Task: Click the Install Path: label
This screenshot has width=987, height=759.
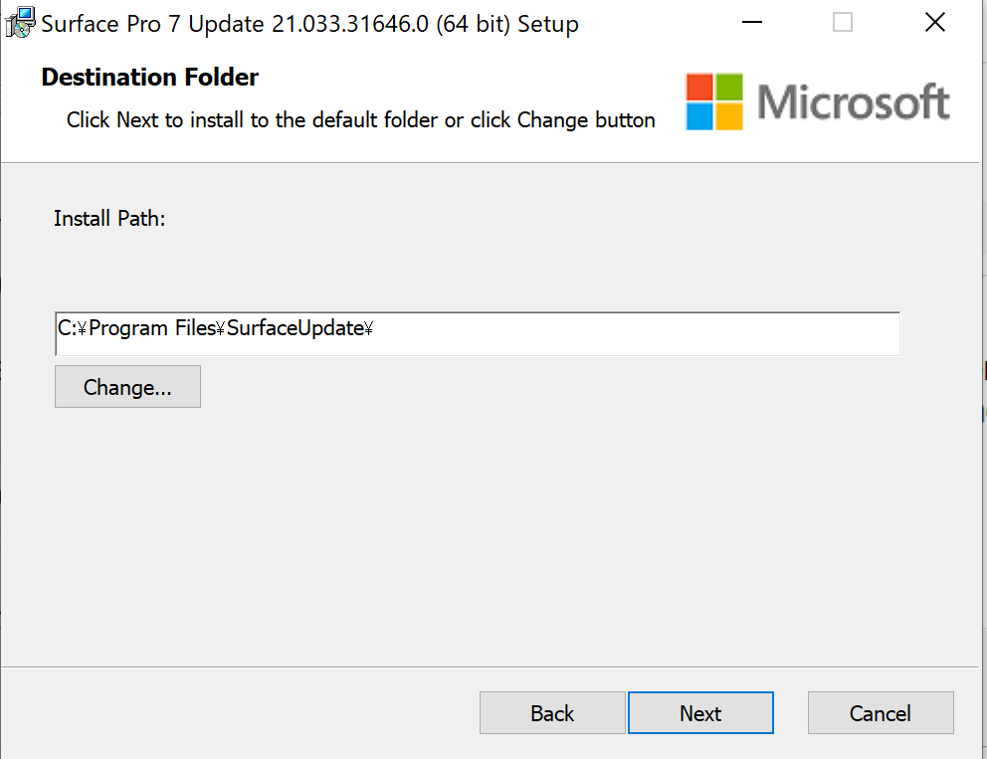Action: tap(109, 219)
